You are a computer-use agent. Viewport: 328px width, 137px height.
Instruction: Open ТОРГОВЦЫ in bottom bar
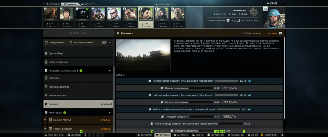pyautogui.click(x=162, y=135)
